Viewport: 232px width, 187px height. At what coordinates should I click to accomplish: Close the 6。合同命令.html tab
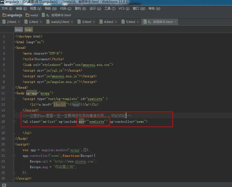[x=175, y=22]
